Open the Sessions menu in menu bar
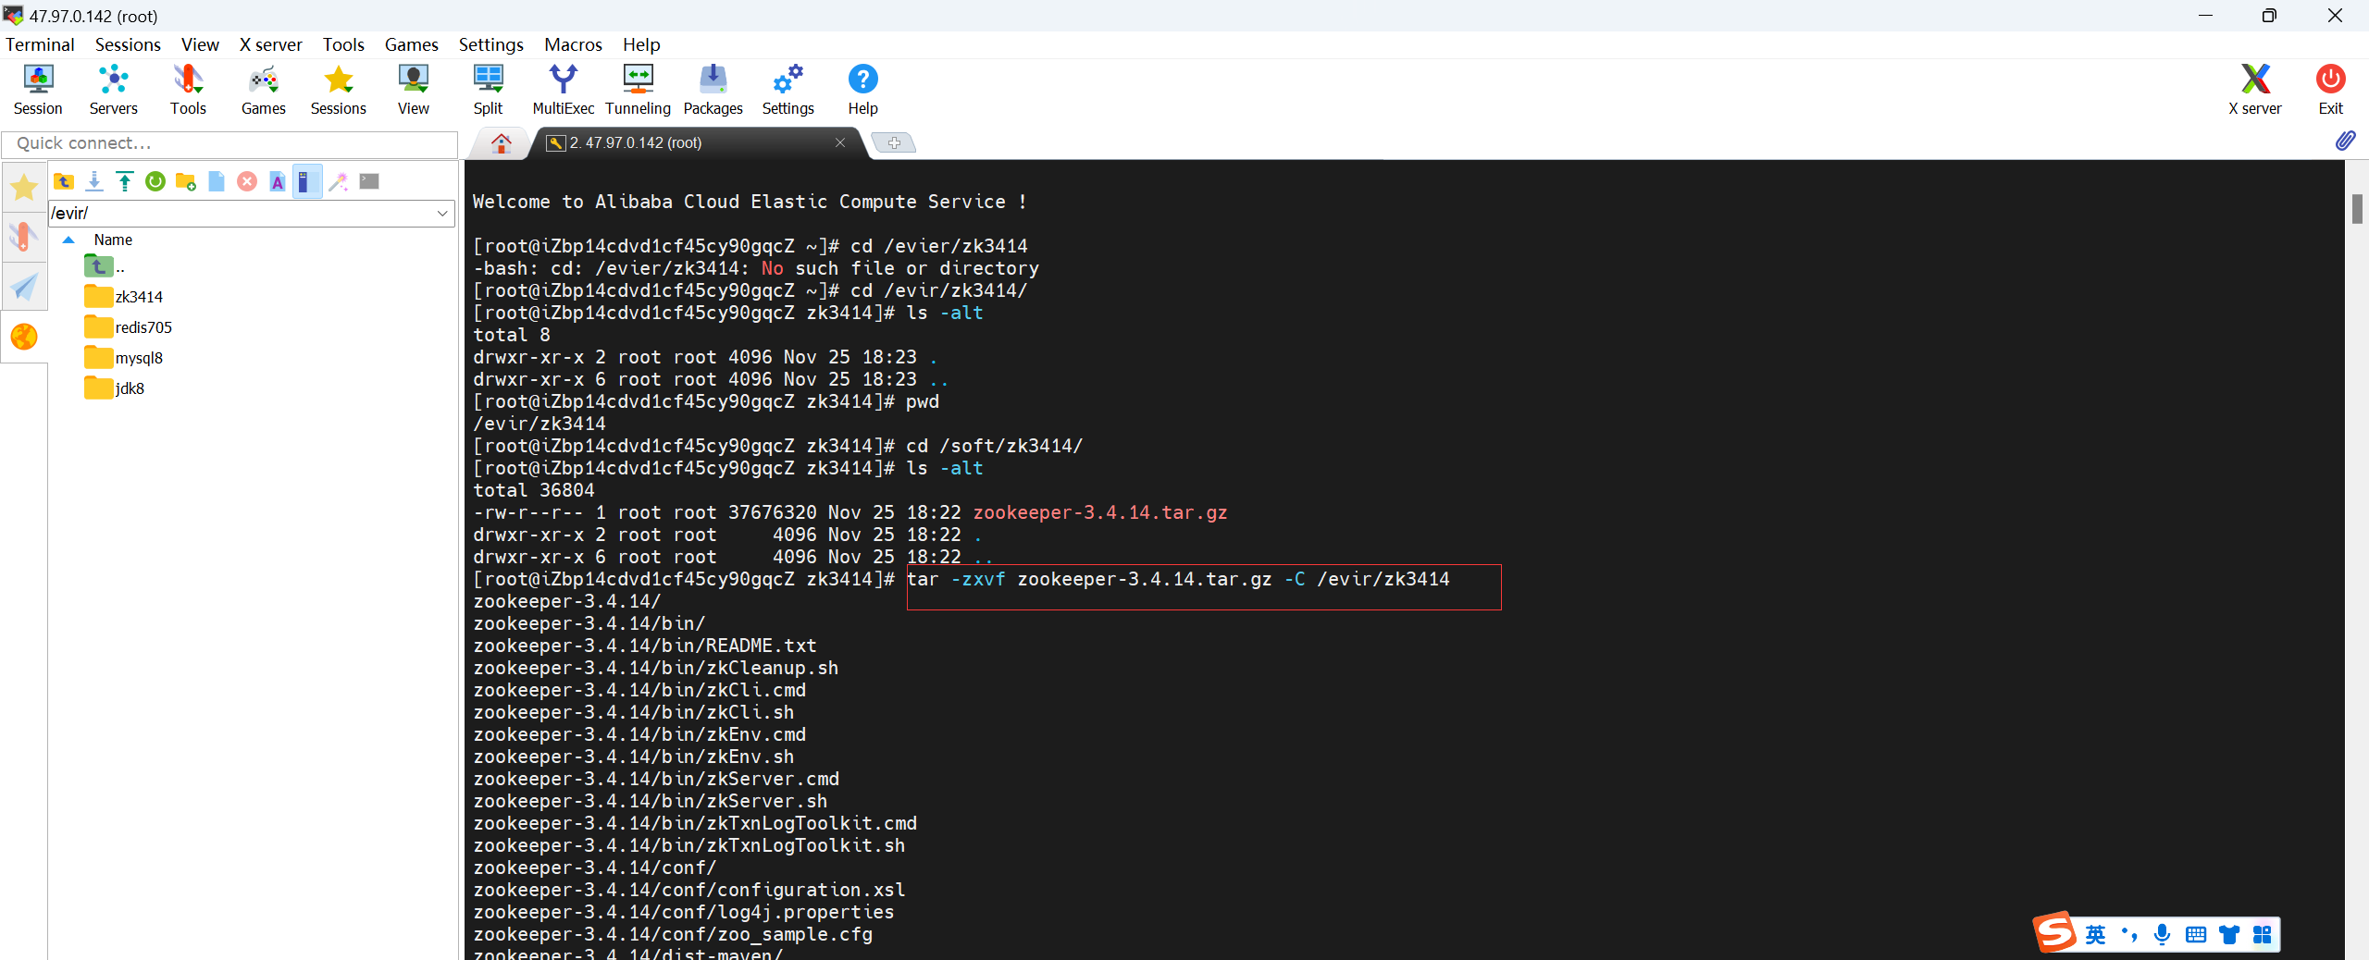The image size is (2369, 960). (x=128, y=44)
